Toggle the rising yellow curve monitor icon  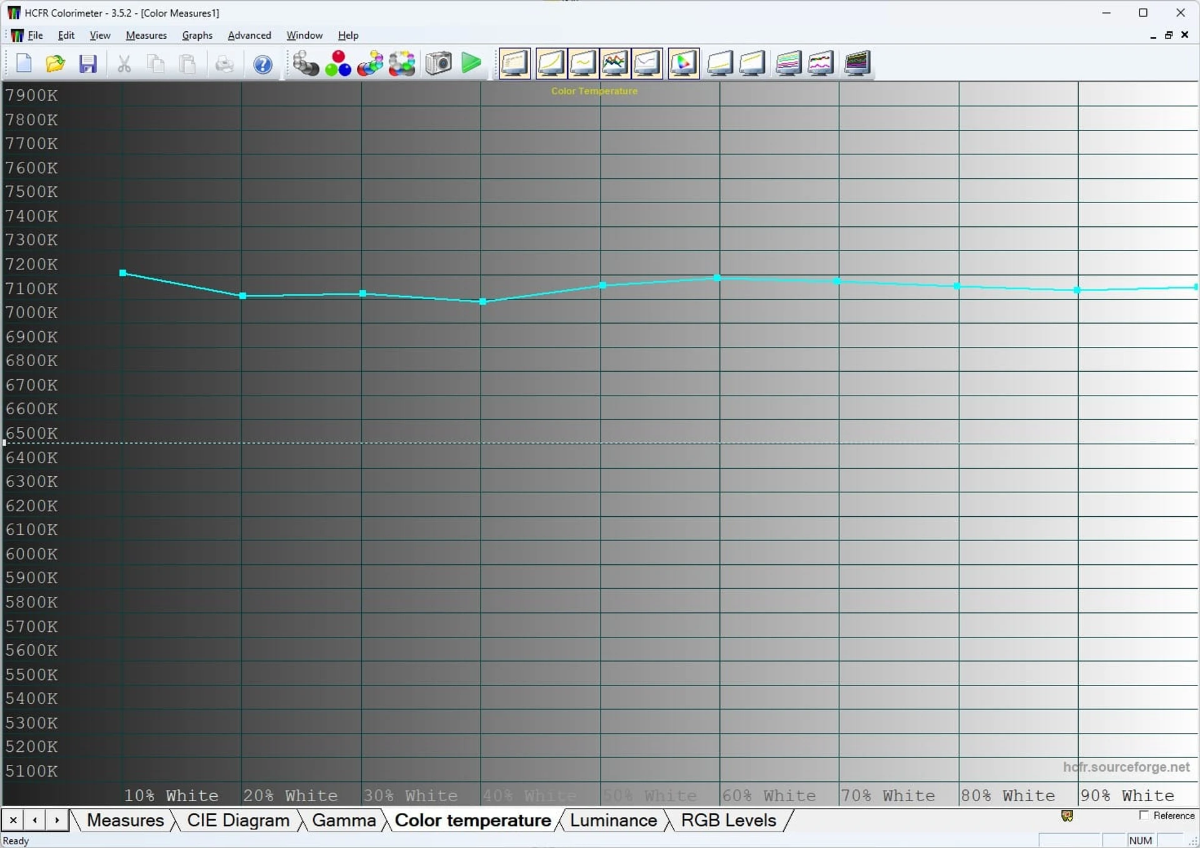coord(551,63)
